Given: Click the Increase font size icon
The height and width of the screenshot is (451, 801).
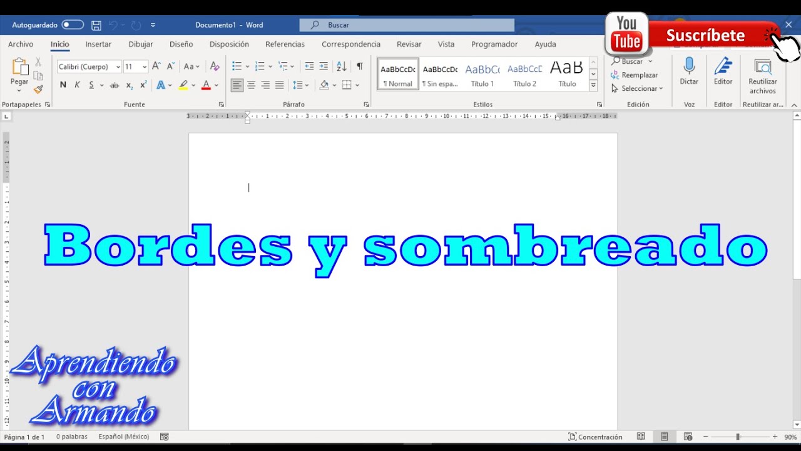Looking at the screenshot, I should click(x=156, y=66).
